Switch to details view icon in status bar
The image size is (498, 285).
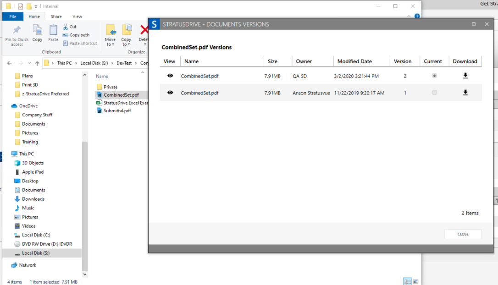coord(408,281)
